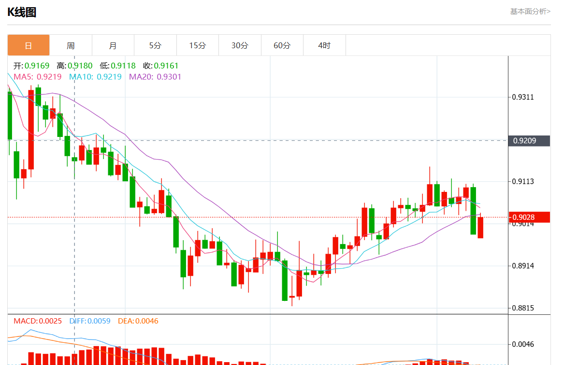Click the DEA:0.0046 indicator label

tap(138, 321)
